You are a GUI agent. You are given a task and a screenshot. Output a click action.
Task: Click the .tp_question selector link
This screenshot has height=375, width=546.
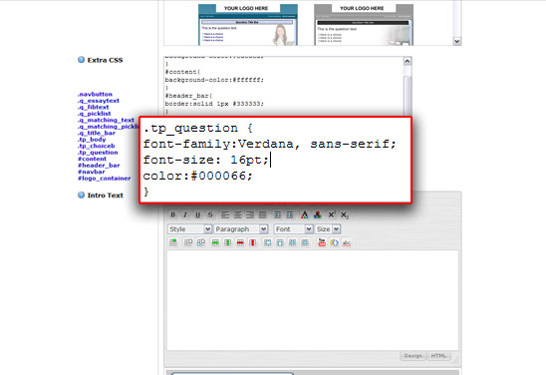98,153
